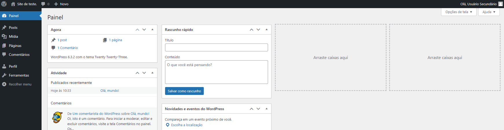Screen dimensions: 504x130
Task: Click the Perfil person icon in sidebar
Action: pyautogui.click(x=4, y=66)
